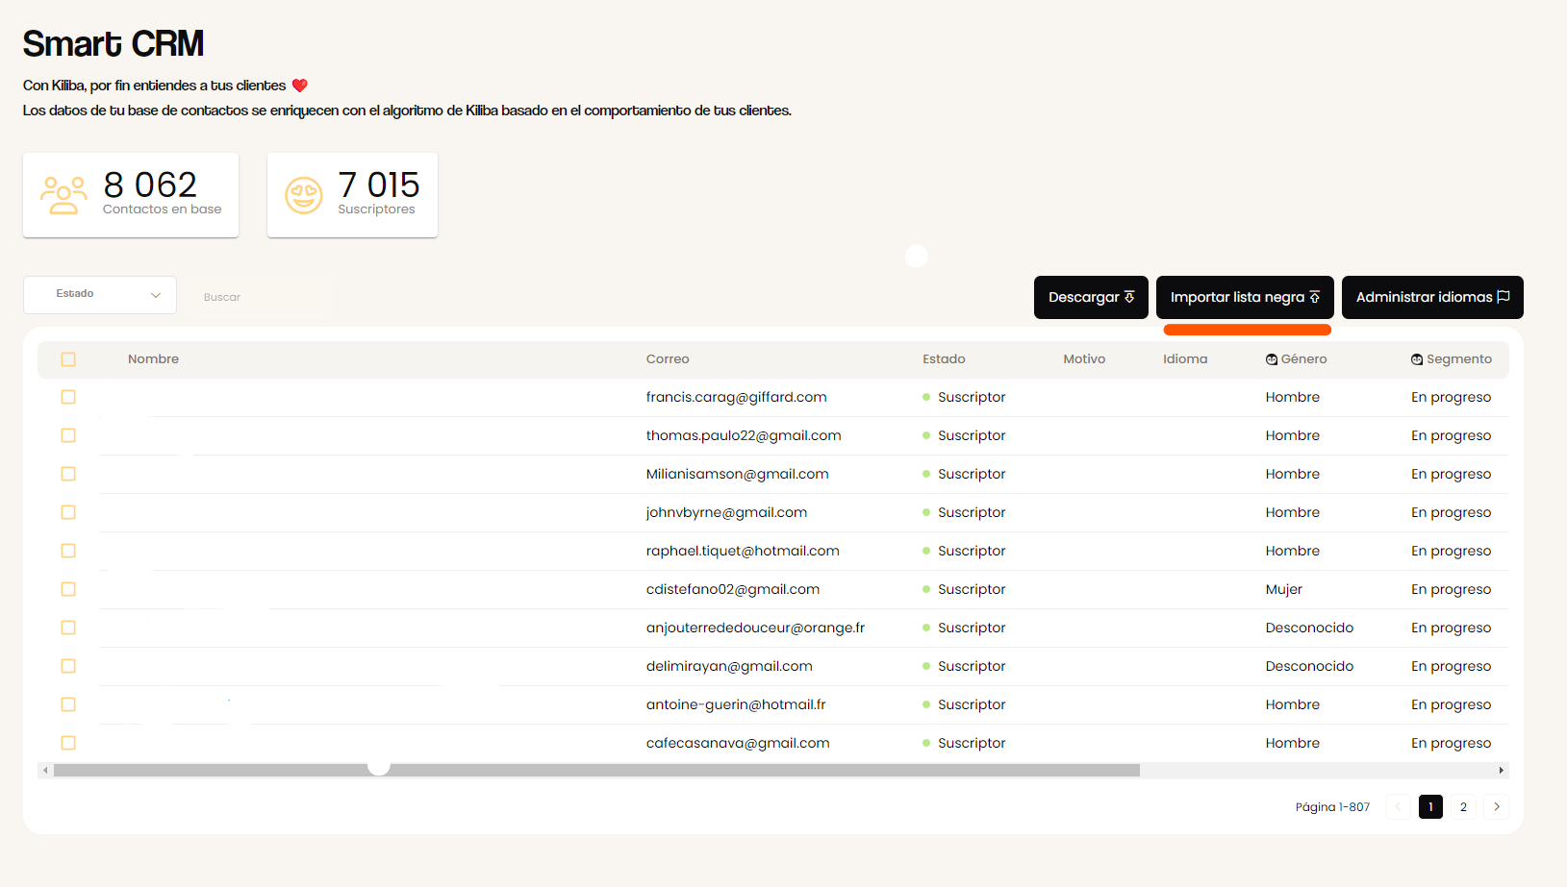Click the email delimirayan@gmail.com

pyautogui.click(x=729, y=666)
